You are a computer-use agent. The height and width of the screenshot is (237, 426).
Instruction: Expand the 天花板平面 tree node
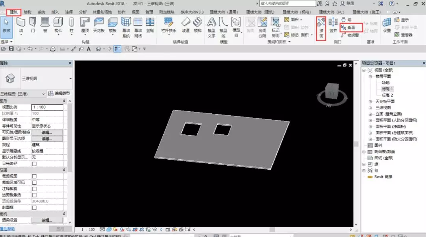pyautogui.click(x=370, y=102)
